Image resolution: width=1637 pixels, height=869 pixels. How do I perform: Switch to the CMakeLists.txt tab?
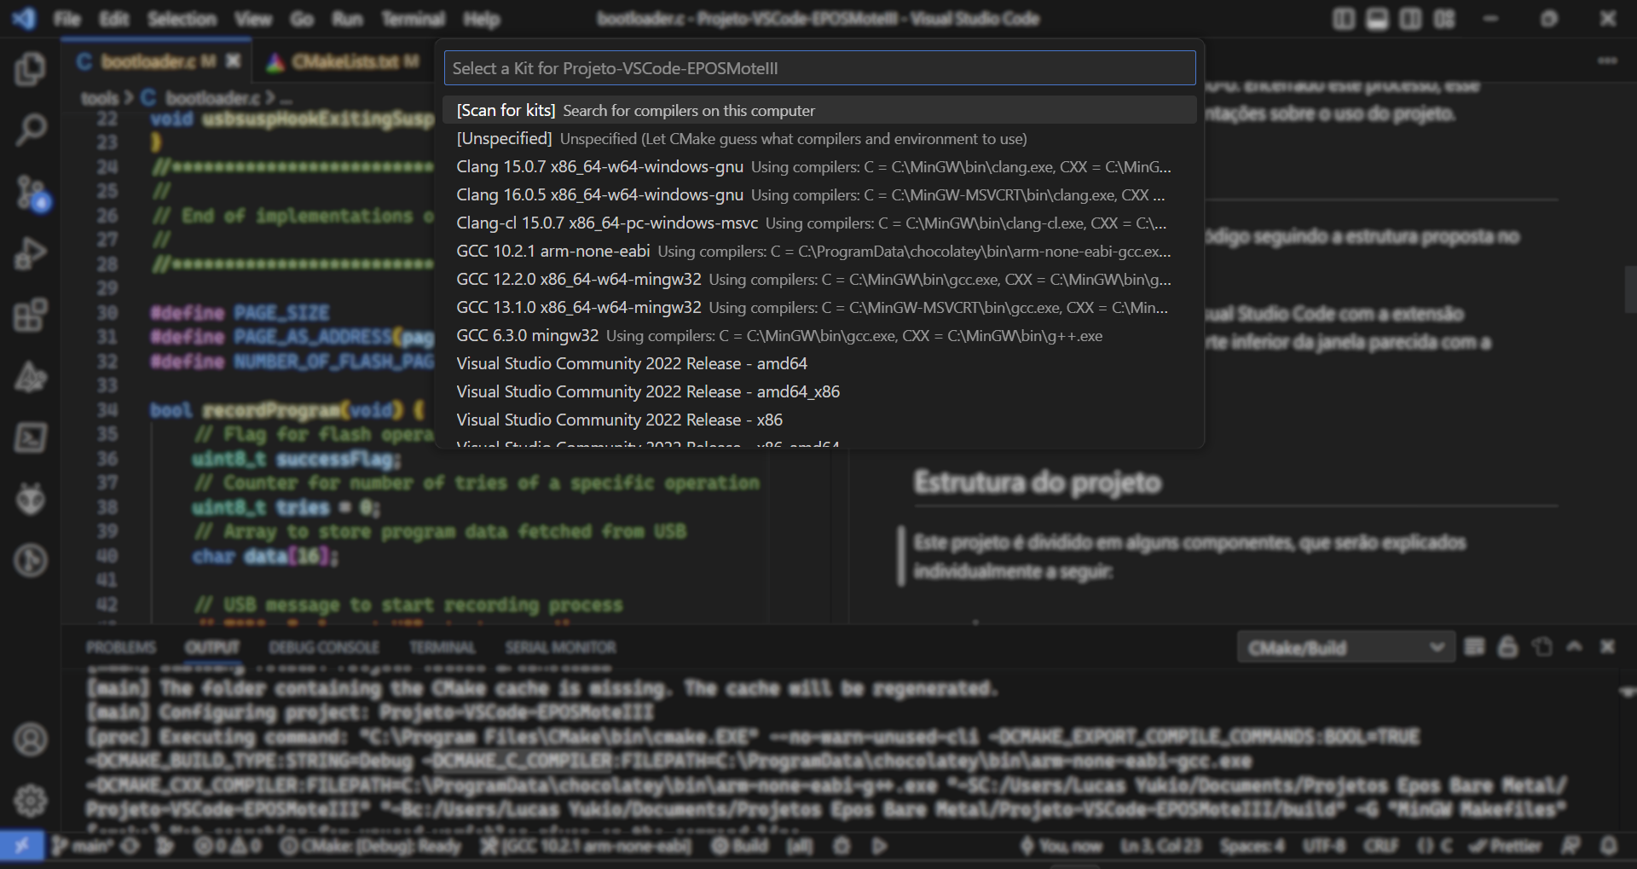344,61
